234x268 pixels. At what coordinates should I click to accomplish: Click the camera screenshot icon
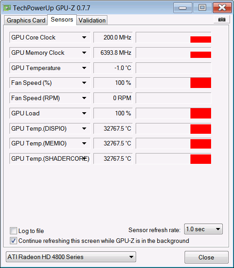tap(222, 19)
